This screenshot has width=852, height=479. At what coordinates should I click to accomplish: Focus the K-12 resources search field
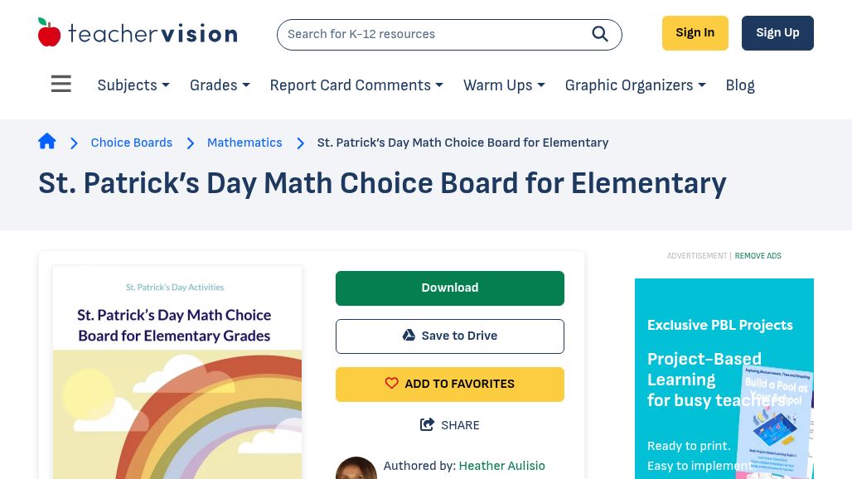click(x=431, y=34)
